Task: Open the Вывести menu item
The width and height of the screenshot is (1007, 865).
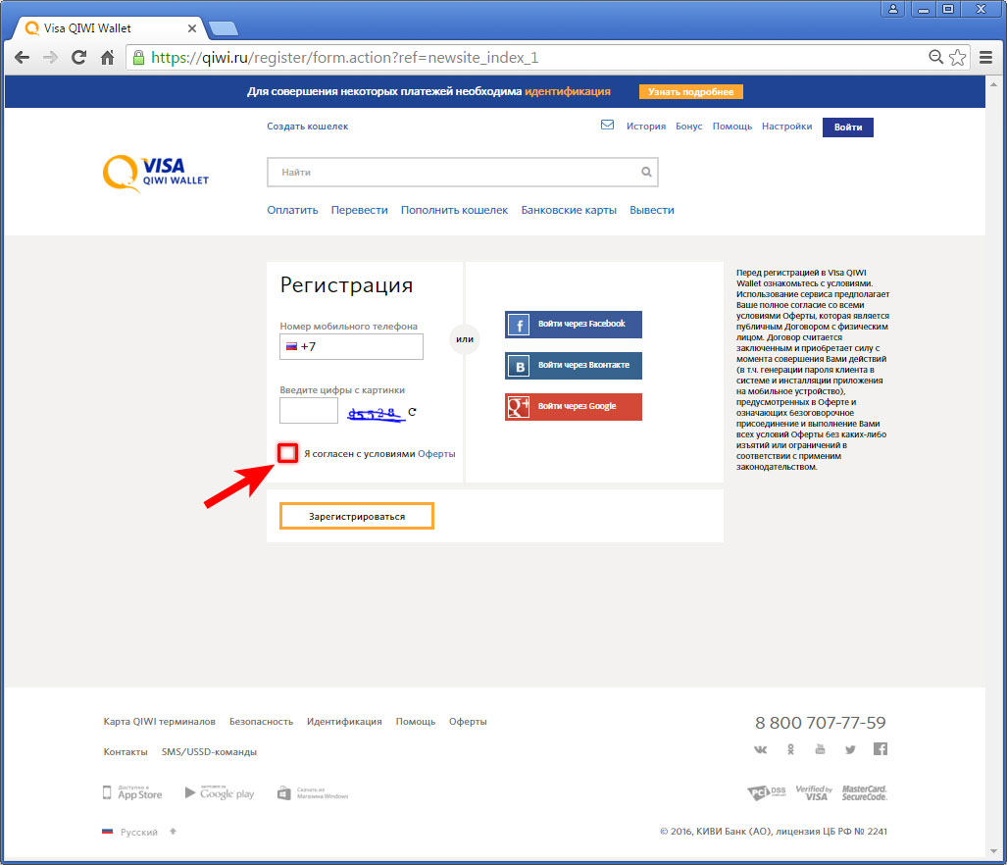Action: point(652,210)
